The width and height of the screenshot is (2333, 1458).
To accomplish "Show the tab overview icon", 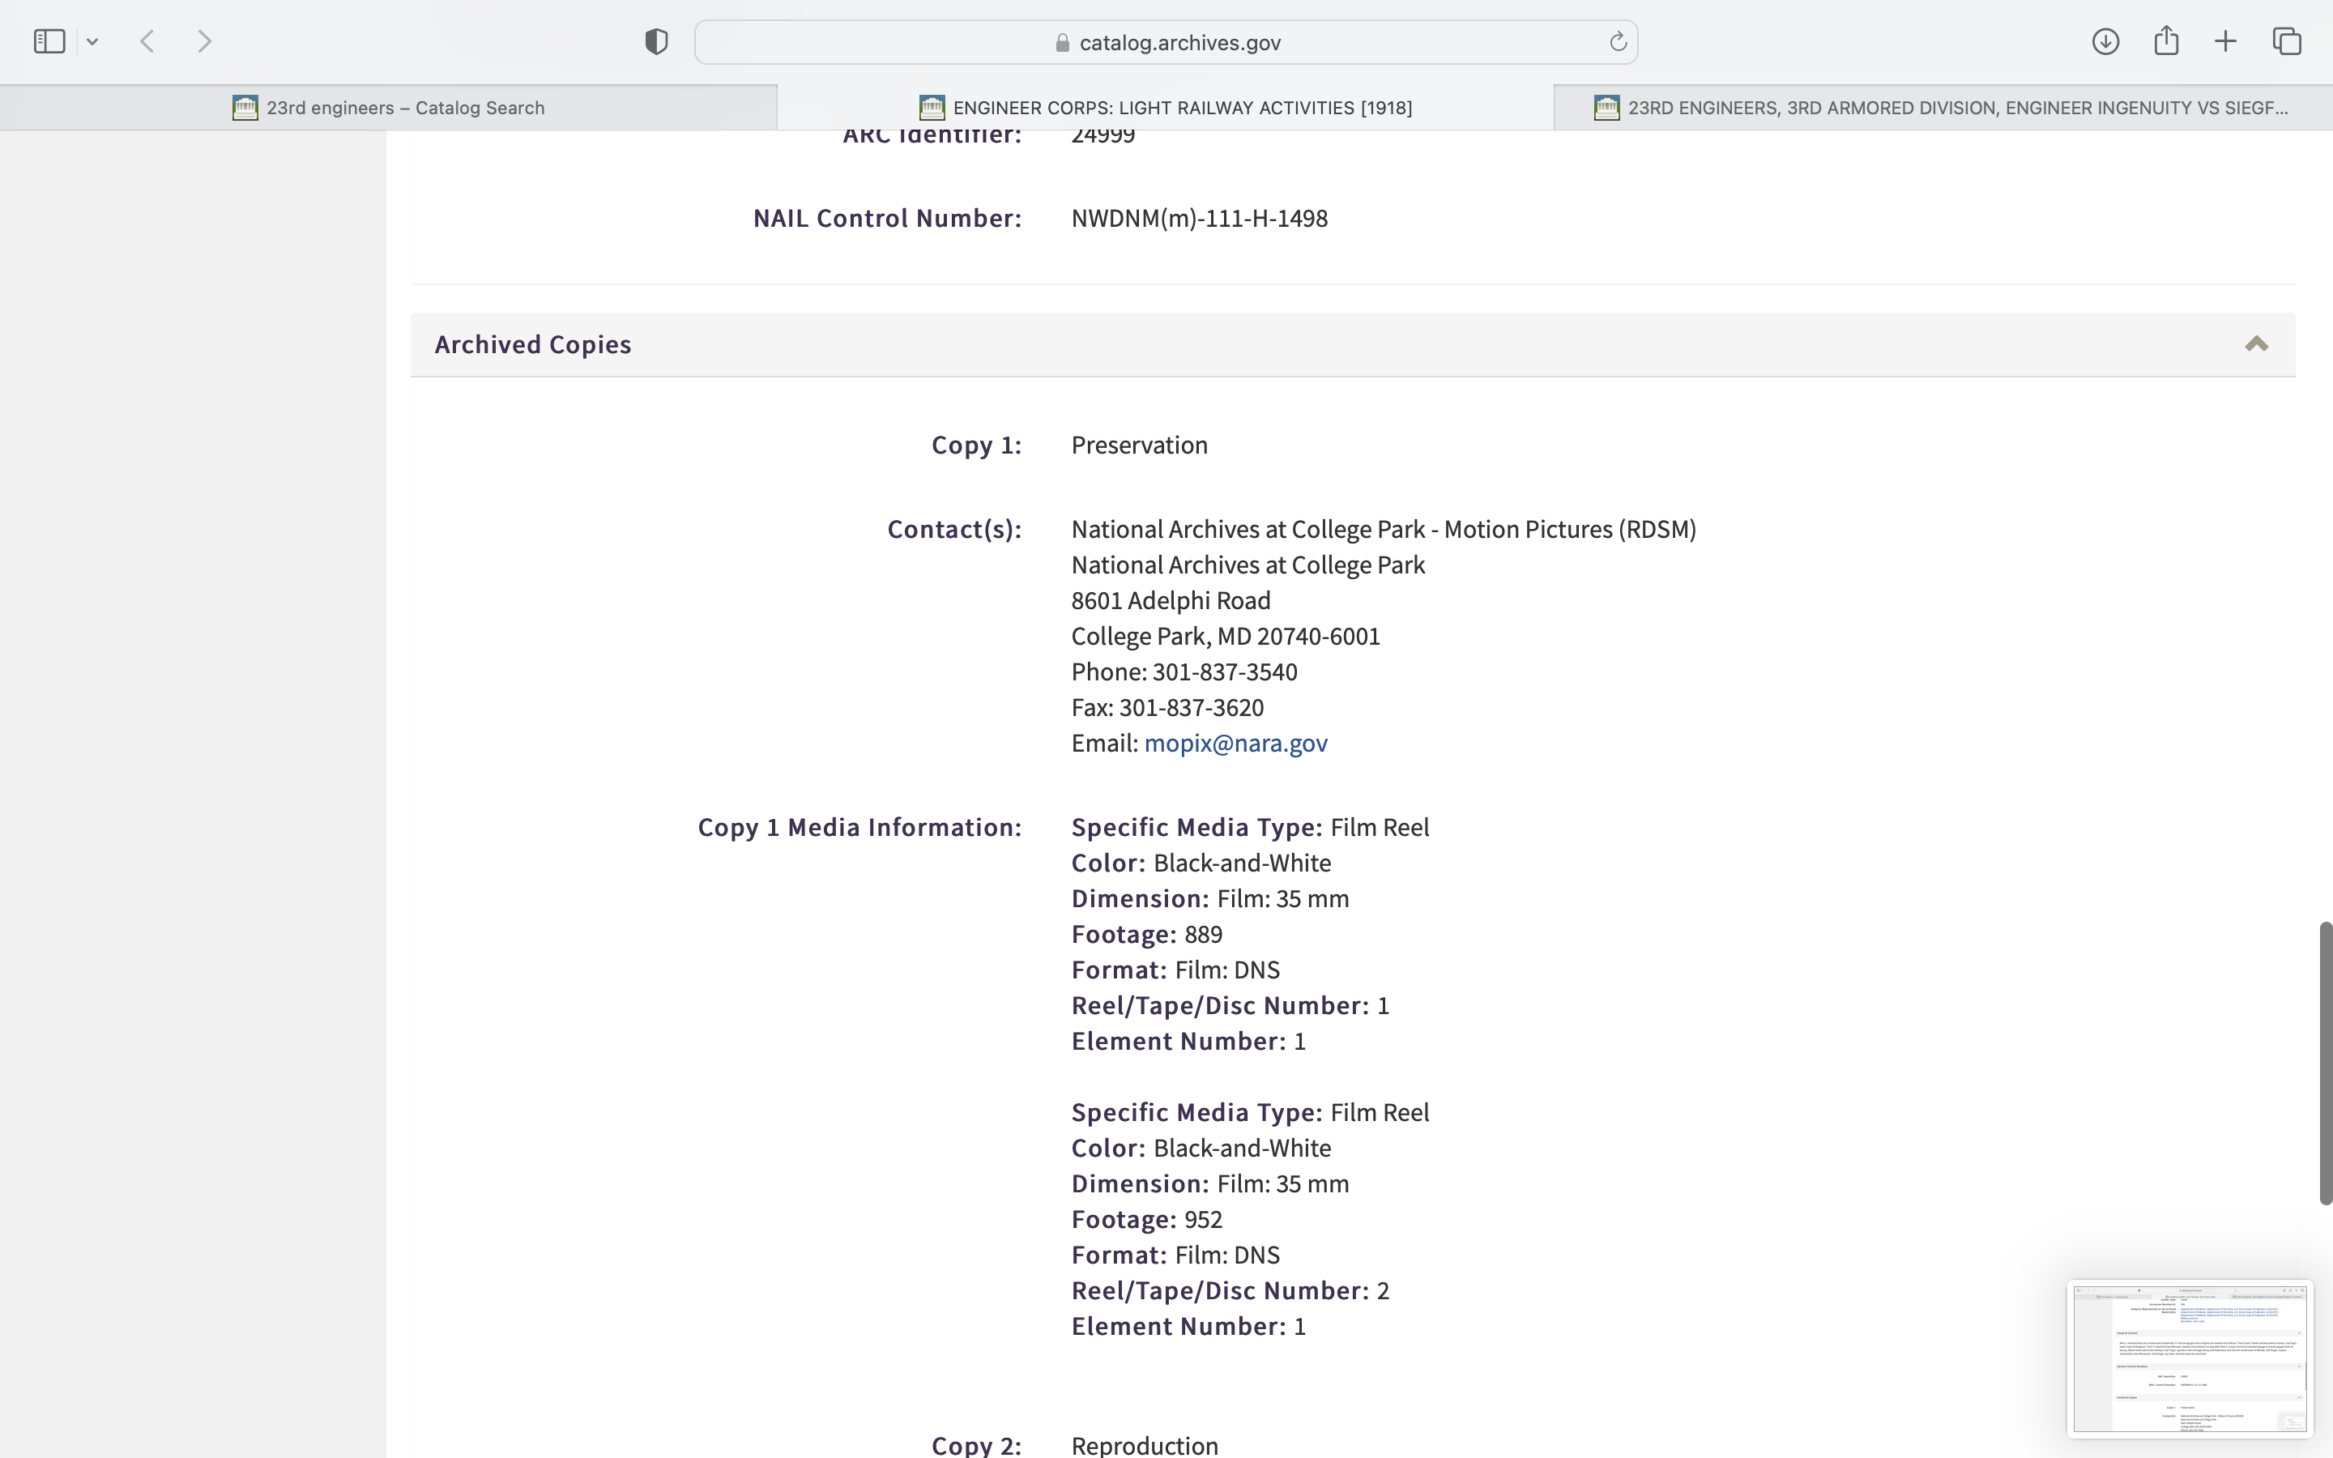I will point(2287,41).
